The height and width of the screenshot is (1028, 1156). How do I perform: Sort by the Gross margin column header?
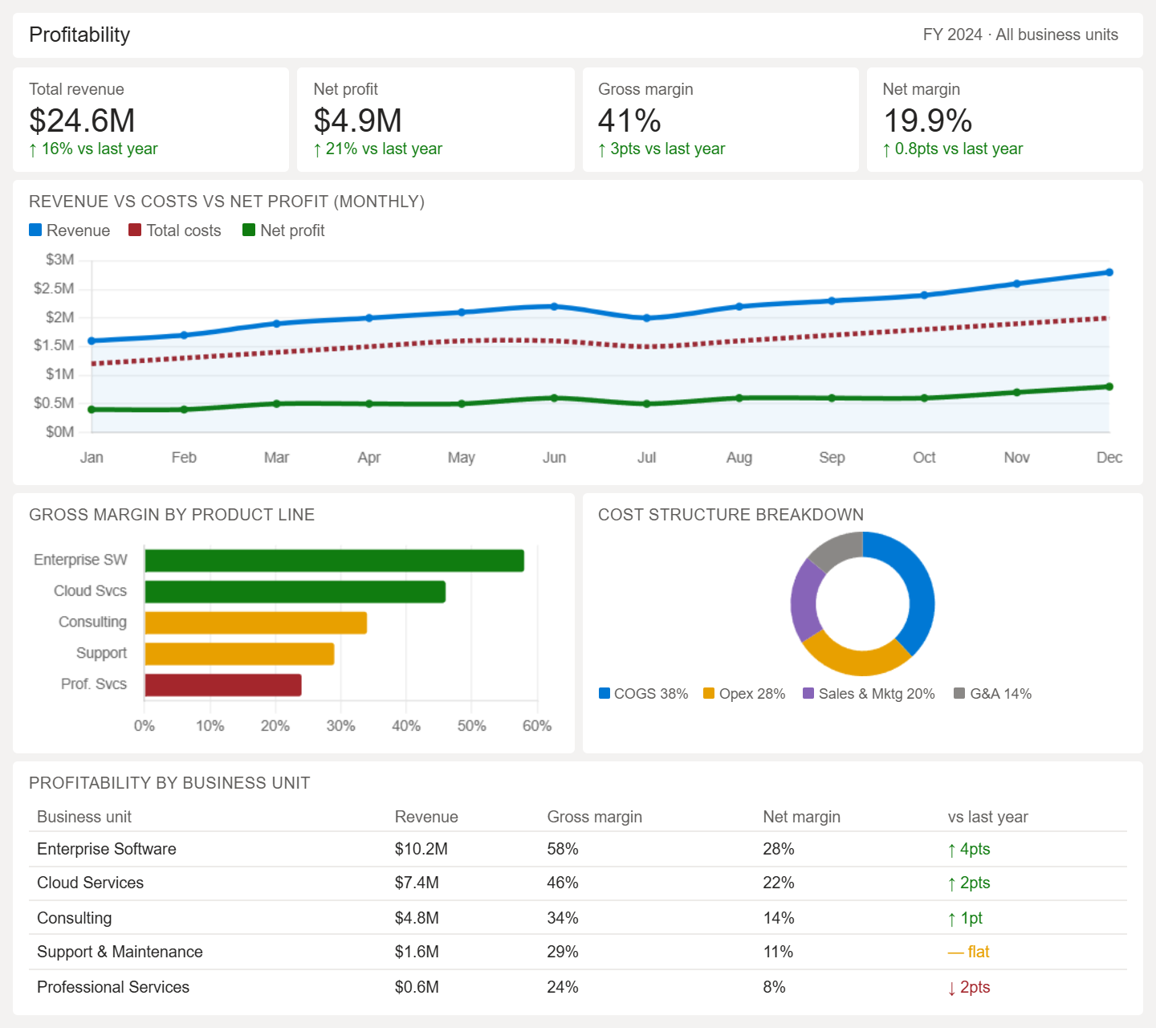(595, 817)
